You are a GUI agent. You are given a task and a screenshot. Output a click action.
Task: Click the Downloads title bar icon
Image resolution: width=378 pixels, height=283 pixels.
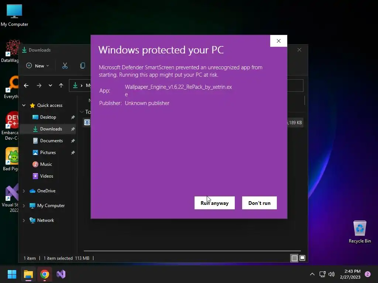pyautogui.click(x=24, y=50)
